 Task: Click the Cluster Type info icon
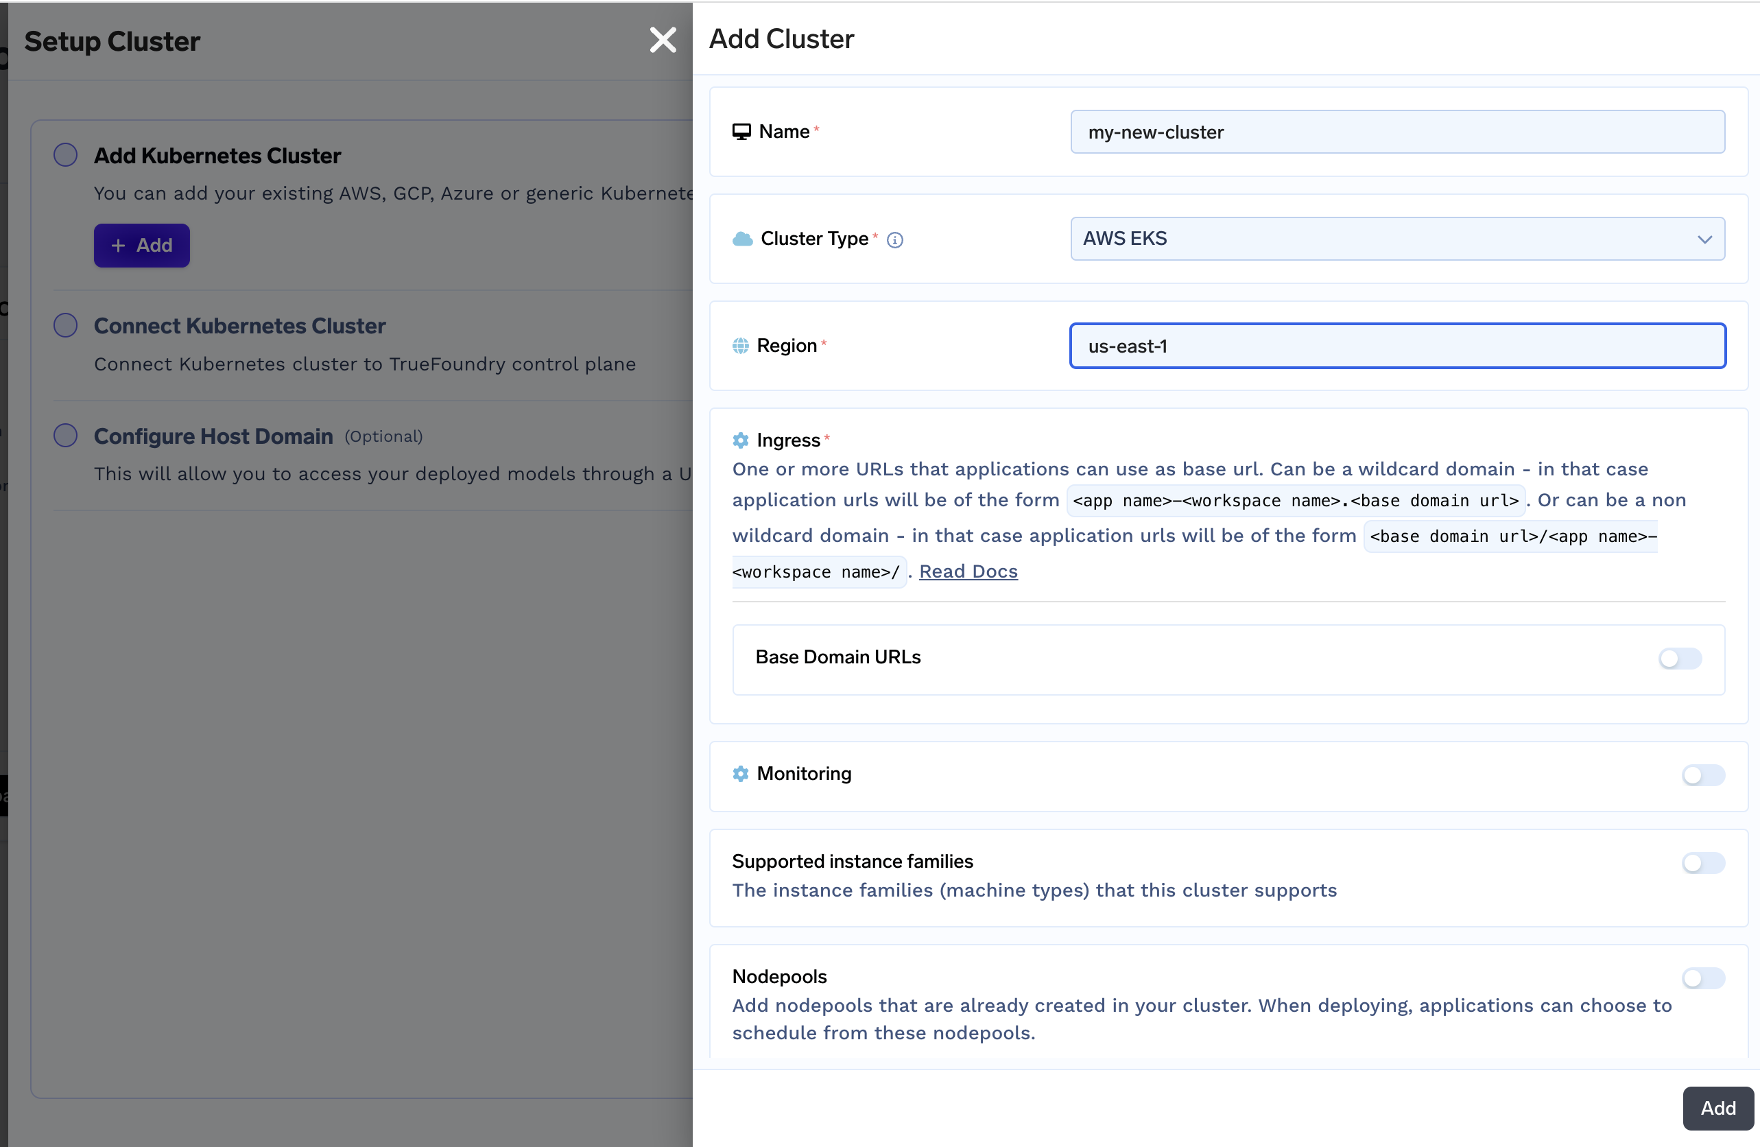click(895, 239)
